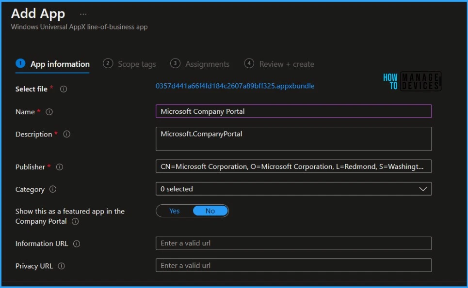Click the info icon next to Name
The image size is (468, 288).
[49, 112]
